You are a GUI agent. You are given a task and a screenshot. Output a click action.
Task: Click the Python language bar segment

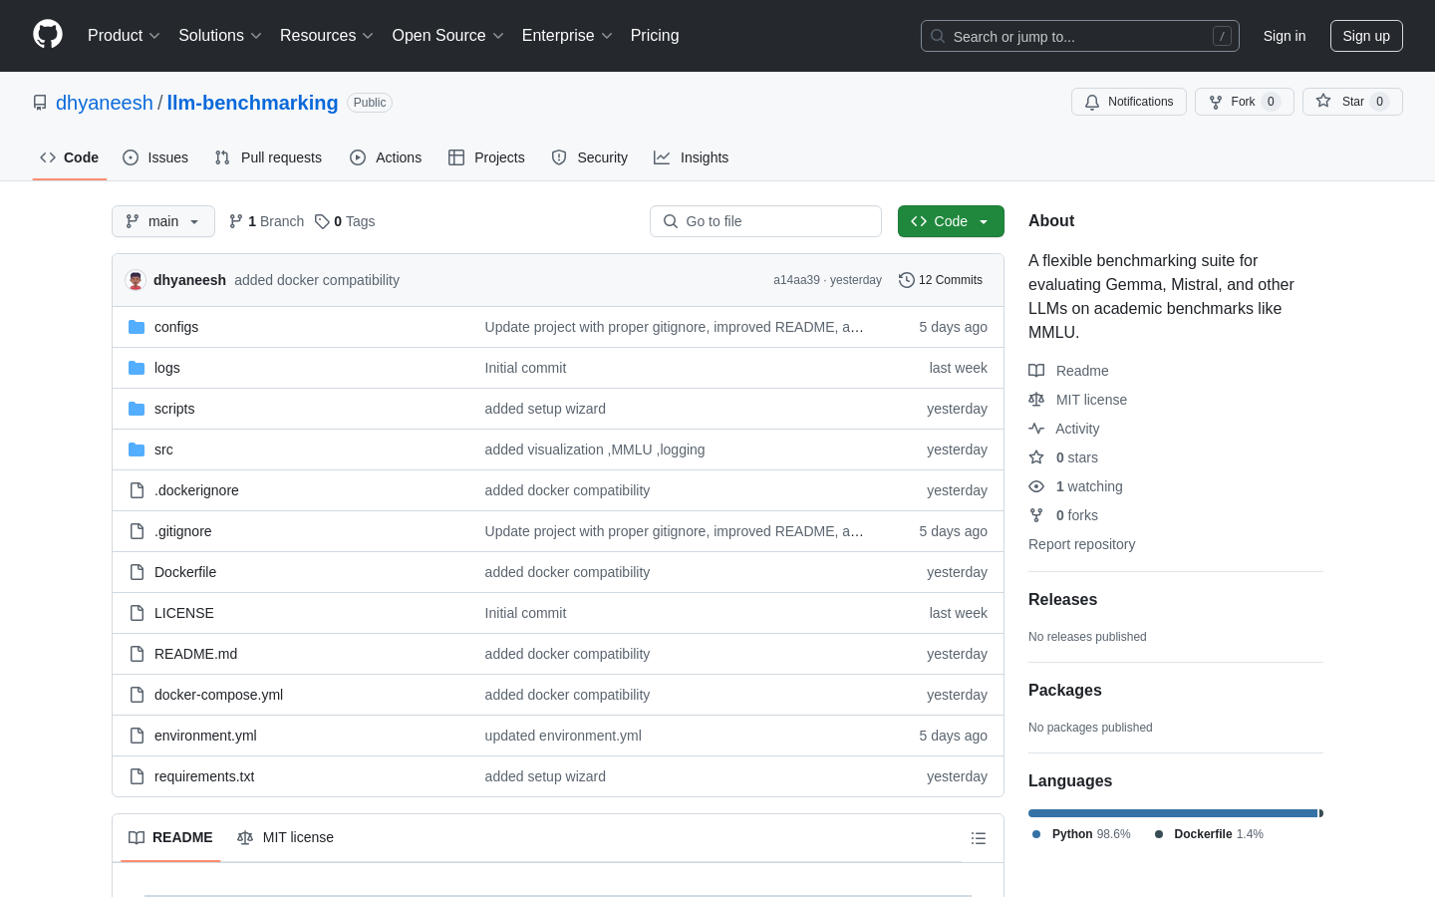click(1173, 813)
